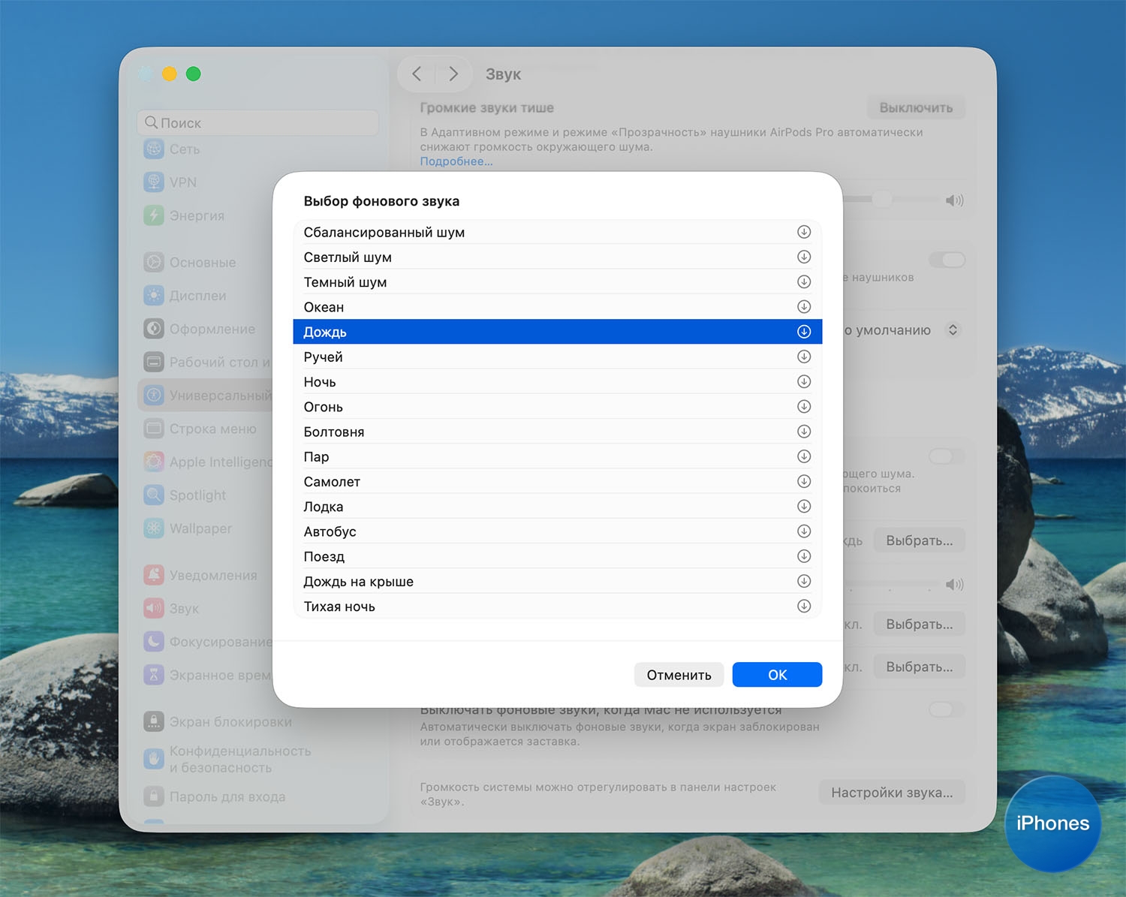Click the Подробнее link

click(x=456, y=161)
